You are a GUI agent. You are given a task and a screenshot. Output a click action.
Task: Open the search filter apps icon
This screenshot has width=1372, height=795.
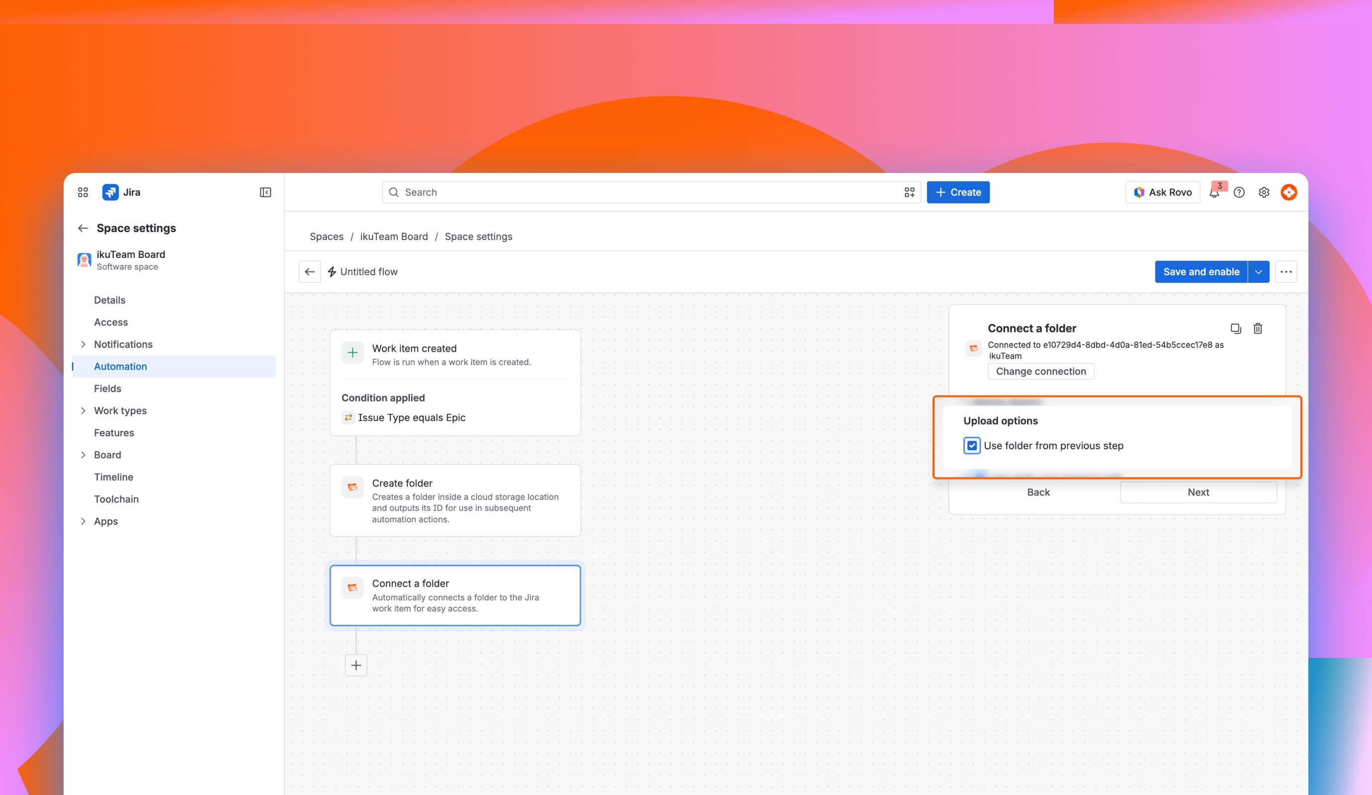[909, 192]
